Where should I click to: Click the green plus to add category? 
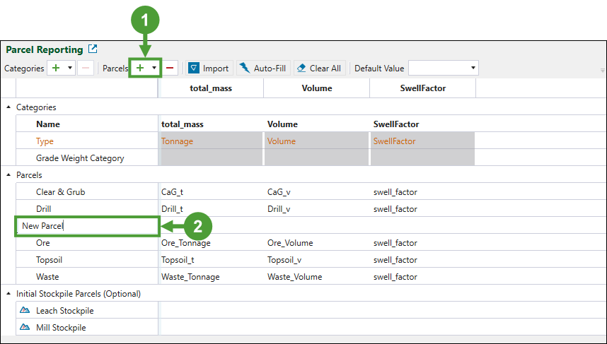pyautogui.click(x=56, y=68)
